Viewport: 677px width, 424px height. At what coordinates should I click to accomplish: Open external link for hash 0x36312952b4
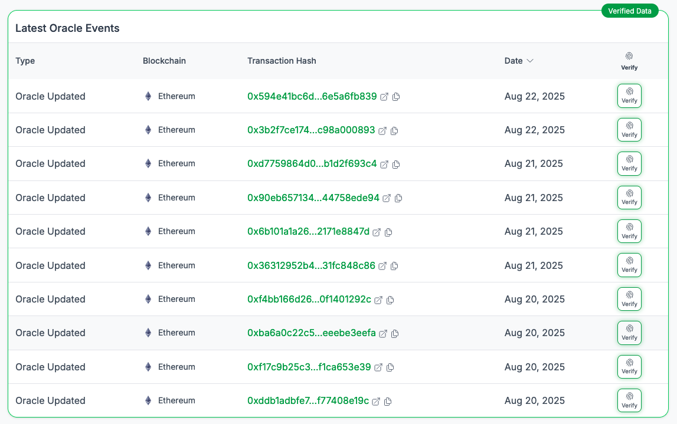tap(382, 266)
